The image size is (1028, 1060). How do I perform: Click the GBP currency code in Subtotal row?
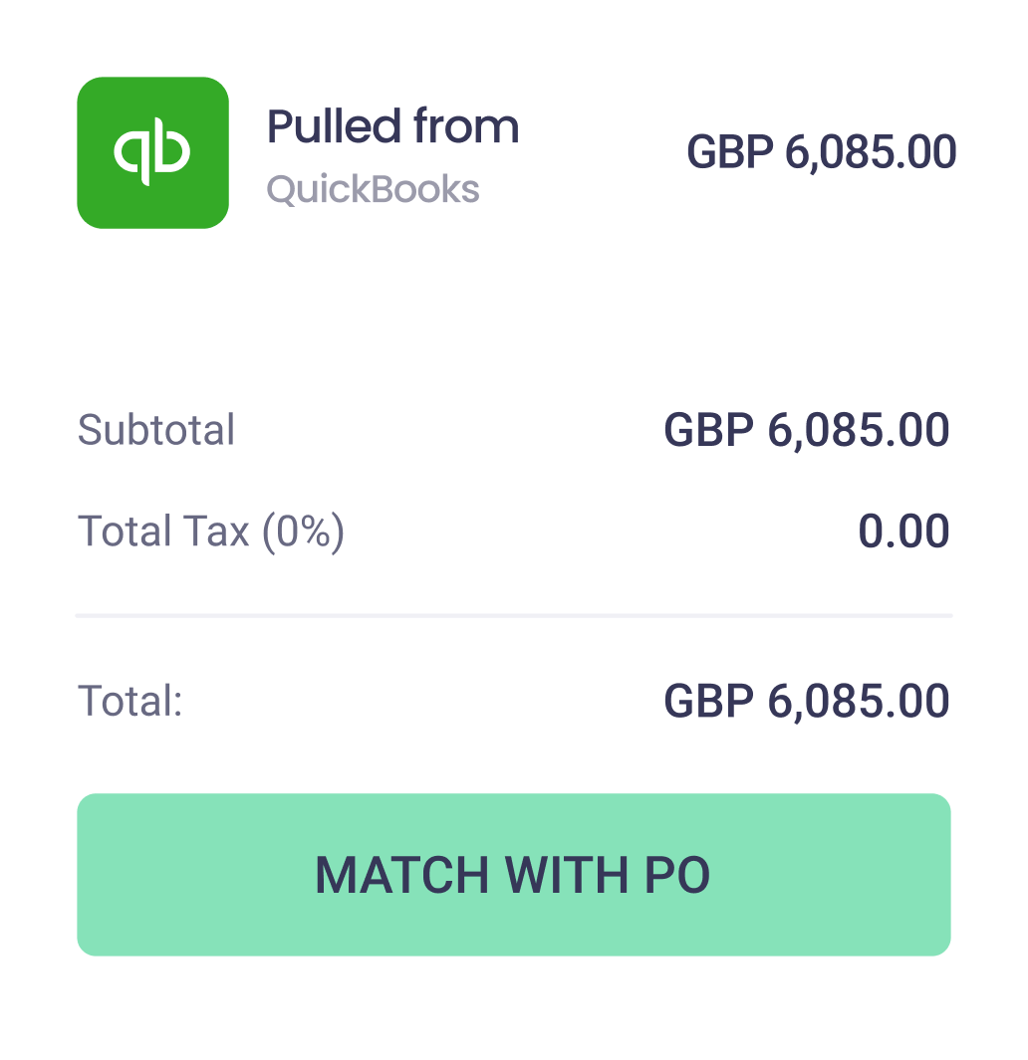pos(708,431)
